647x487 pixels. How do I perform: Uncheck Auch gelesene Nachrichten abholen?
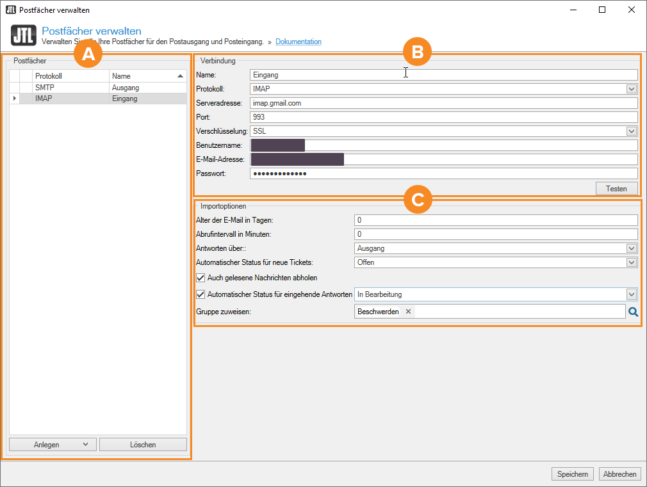coord(201,278)
